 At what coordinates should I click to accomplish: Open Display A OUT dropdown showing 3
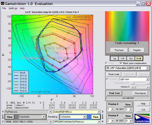coord(129,109)
